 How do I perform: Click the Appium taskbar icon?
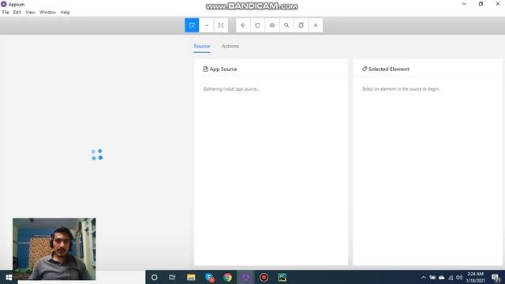(x=245, y=277)
